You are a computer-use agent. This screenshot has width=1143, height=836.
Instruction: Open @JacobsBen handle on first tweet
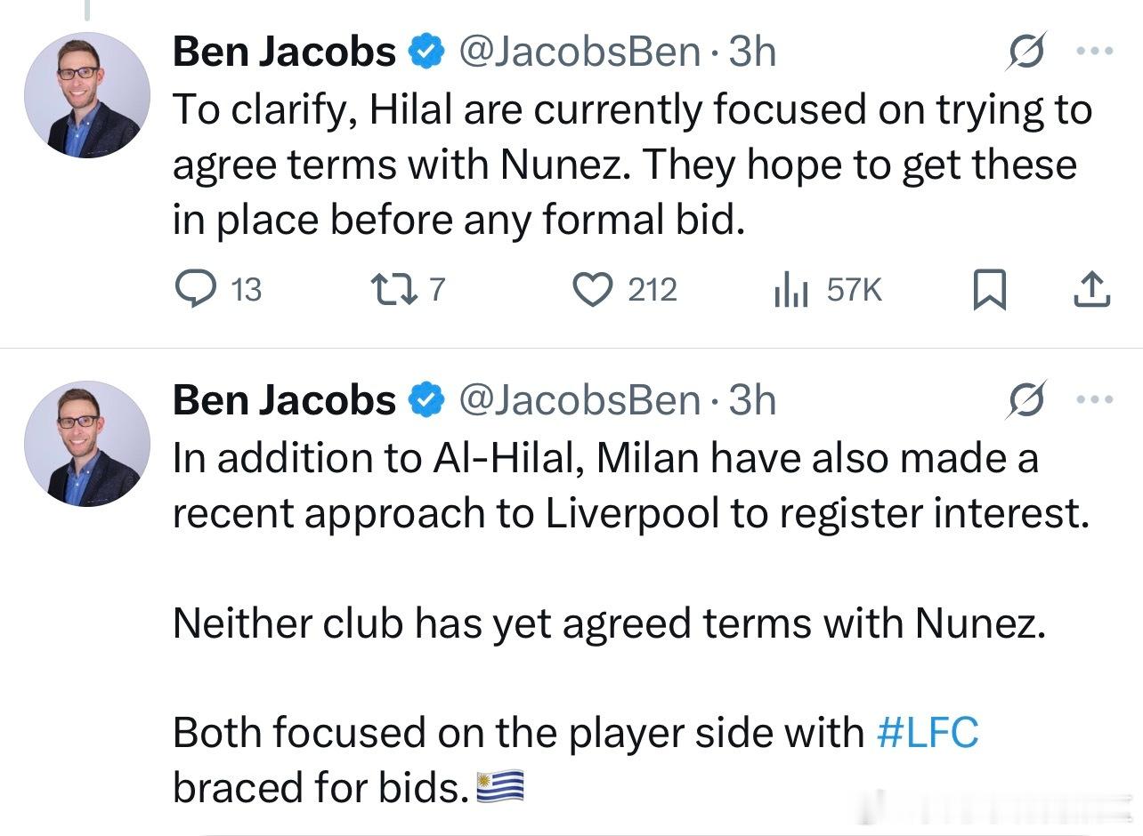pos(579,52)
